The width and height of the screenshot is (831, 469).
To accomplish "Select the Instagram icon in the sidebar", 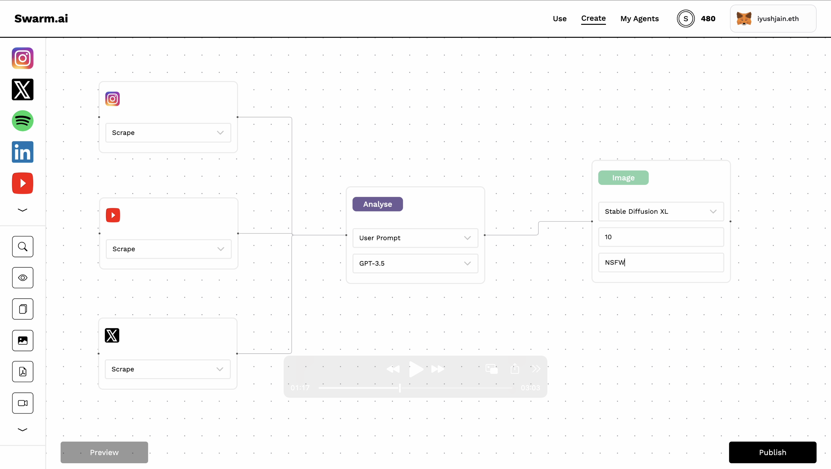I will click(x=23, y=58).
